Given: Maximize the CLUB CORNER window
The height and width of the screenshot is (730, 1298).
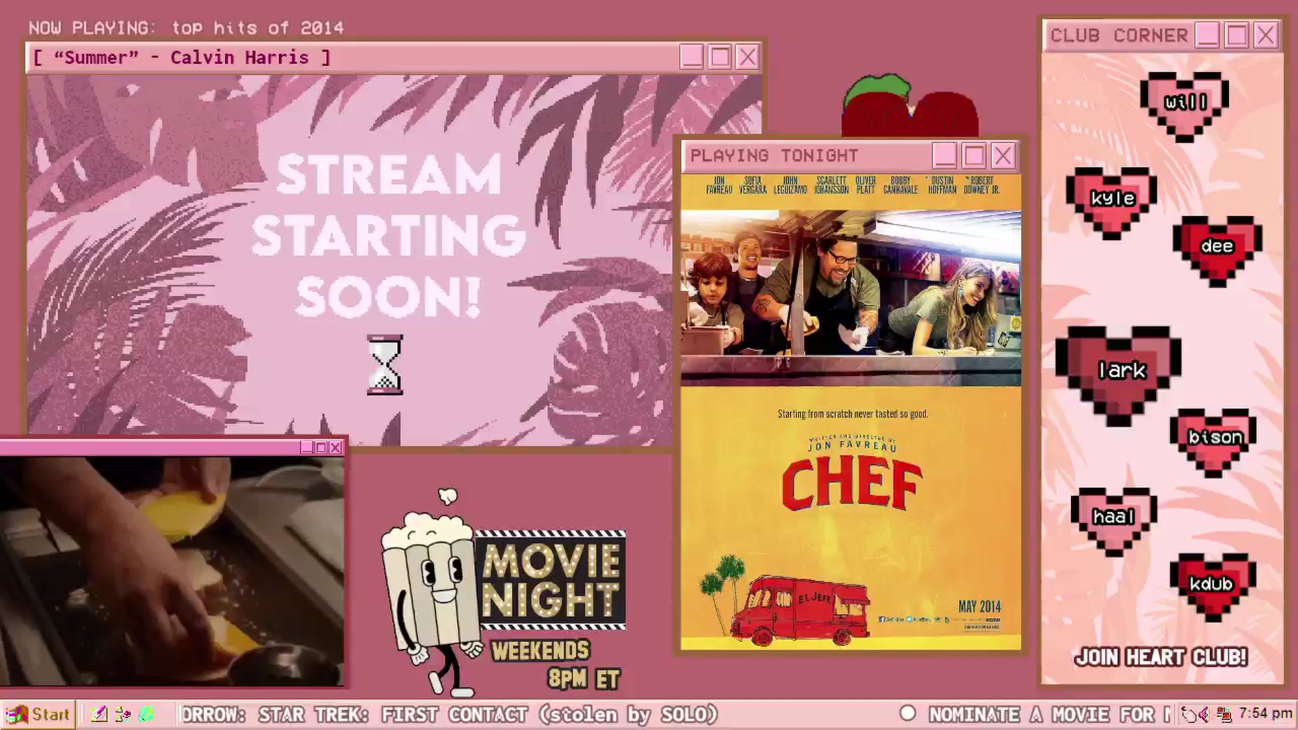Looking at the screenshot, I should click(x=1236, y=35).
